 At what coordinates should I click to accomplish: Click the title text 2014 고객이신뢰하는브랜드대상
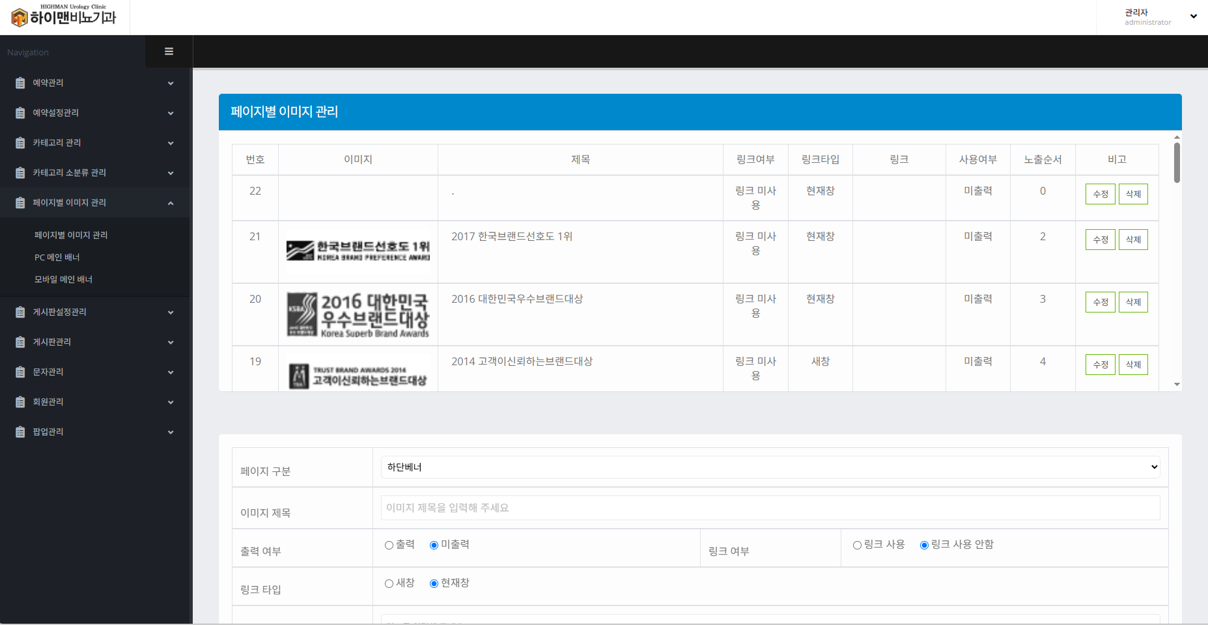click(522, 361)
